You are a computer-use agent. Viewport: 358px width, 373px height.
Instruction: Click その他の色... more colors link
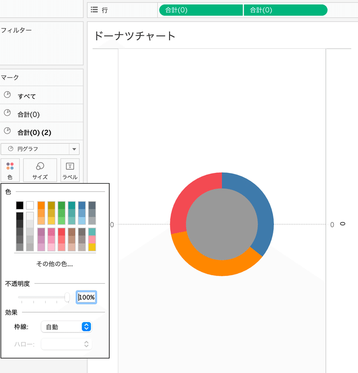[x=55, y=264]
